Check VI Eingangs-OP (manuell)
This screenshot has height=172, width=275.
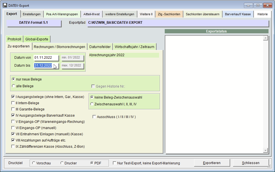pos(13,128)
